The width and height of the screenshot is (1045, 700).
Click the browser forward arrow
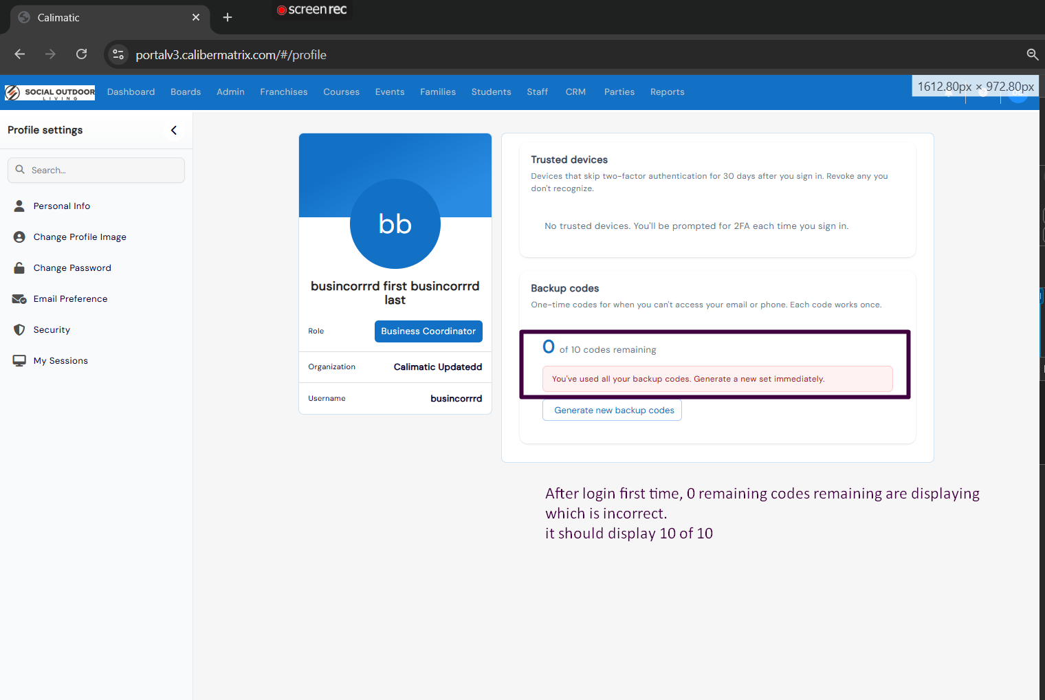pos(50,54)
